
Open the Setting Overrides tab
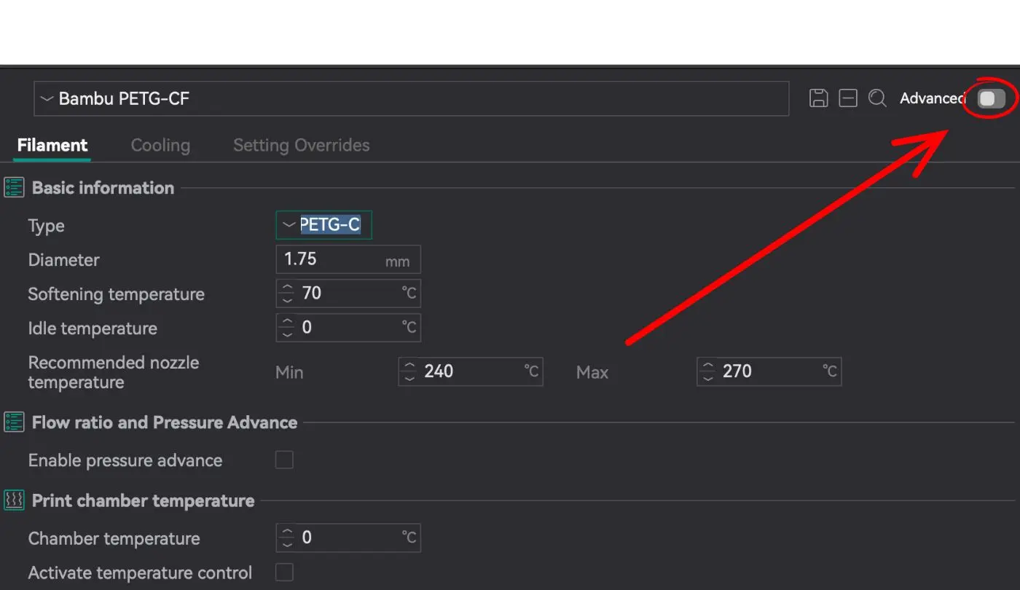click(x=301, y=145)
